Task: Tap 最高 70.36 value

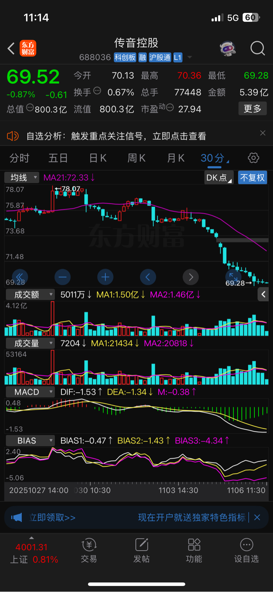Action: [x=189, y=75]
